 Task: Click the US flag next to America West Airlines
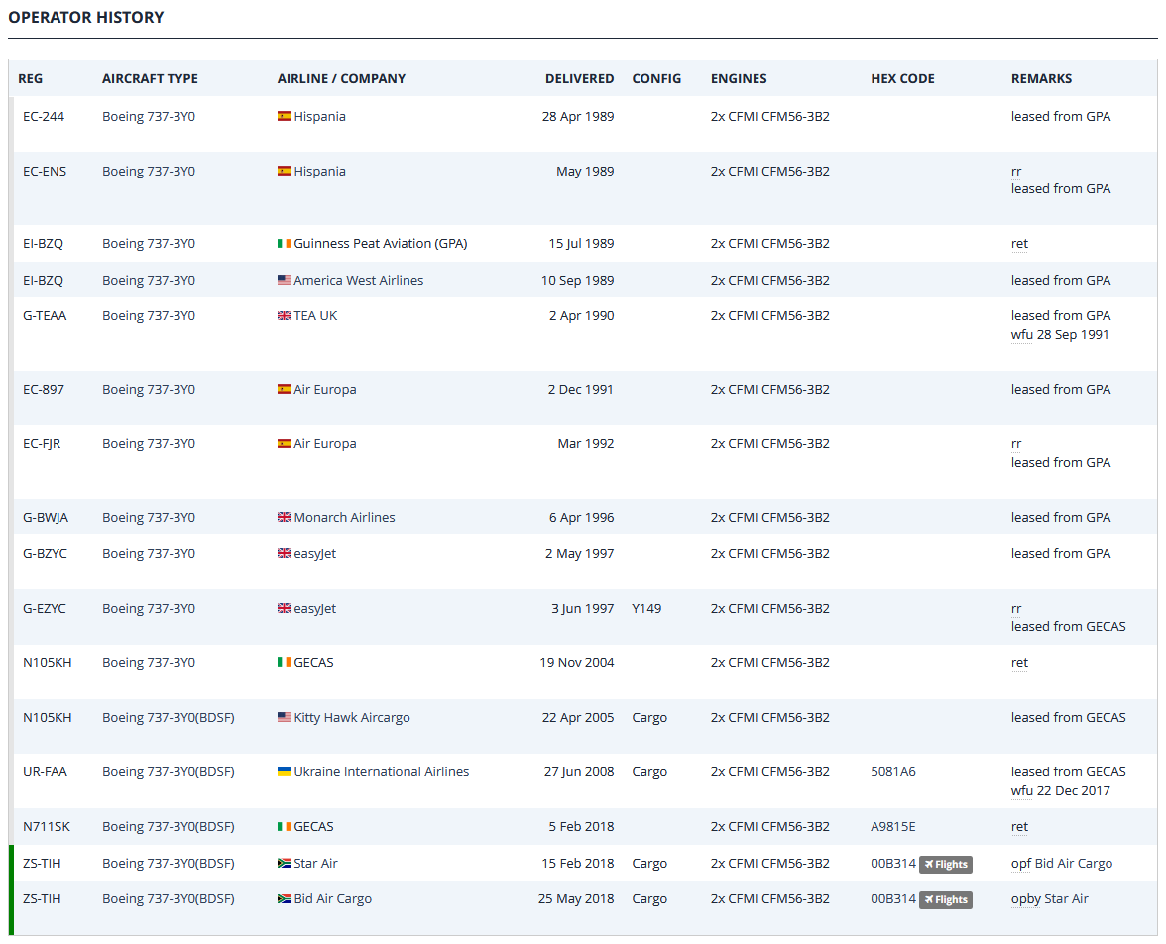click(284, 280)
